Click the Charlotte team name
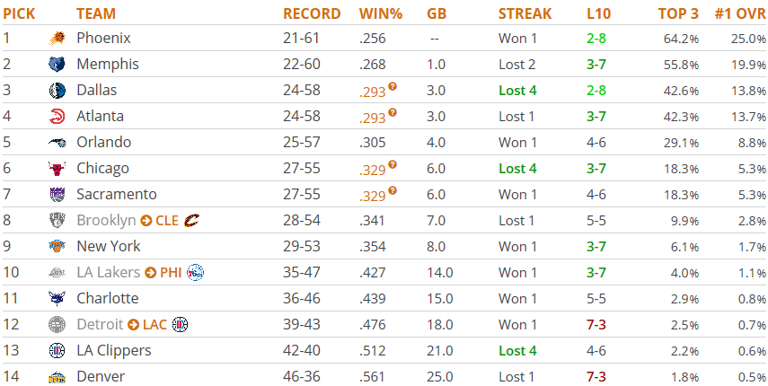Screen dimensions: 768x386 coord(108,298)
